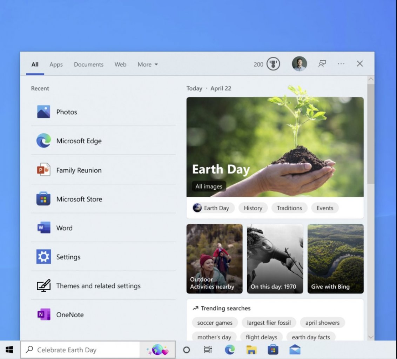Image resolution: width=397 pixels, height=359 pixels.
Task: Switch to the Web tab
Action: click(120, 64)
